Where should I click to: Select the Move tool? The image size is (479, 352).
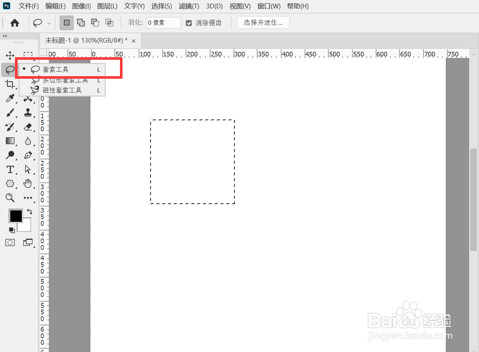click(10, 55)
